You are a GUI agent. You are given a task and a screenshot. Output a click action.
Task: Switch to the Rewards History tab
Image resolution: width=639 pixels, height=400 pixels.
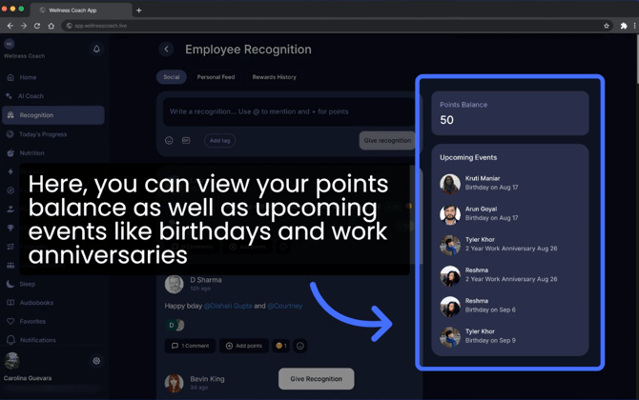pyautogui.click(x=274, y=77)
